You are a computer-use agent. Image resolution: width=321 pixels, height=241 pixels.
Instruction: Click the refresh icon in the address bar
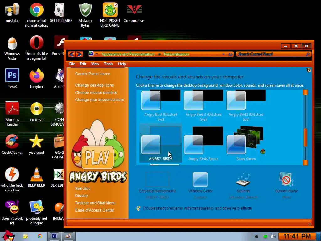230,54
